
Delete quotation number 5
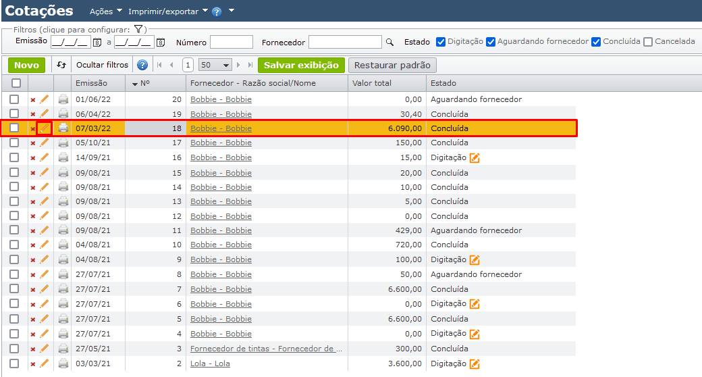pos(32,320)
